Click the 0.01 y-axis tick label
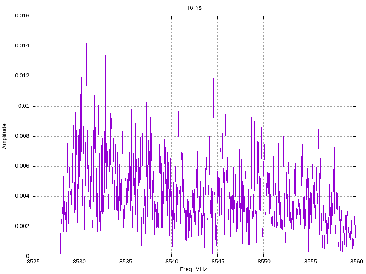This screenshot has height=274, width=366. [x=24, y=106]
